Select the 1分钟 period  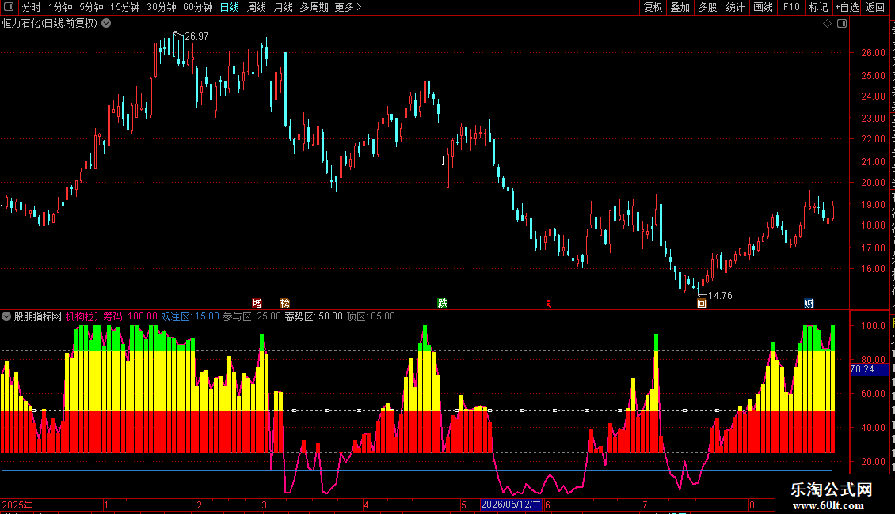tap(60, 7)
